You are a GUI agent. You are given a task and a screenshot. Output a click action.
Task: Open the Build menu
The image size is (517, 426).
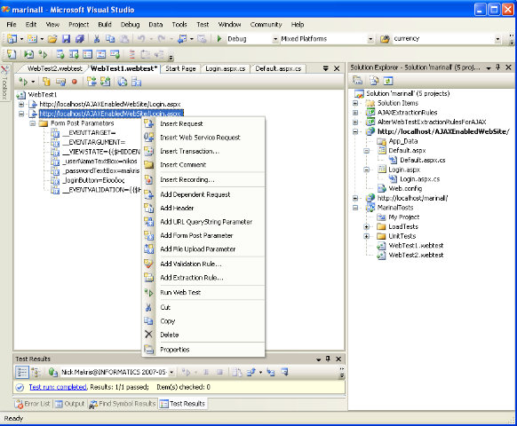[x=105, y=24]
